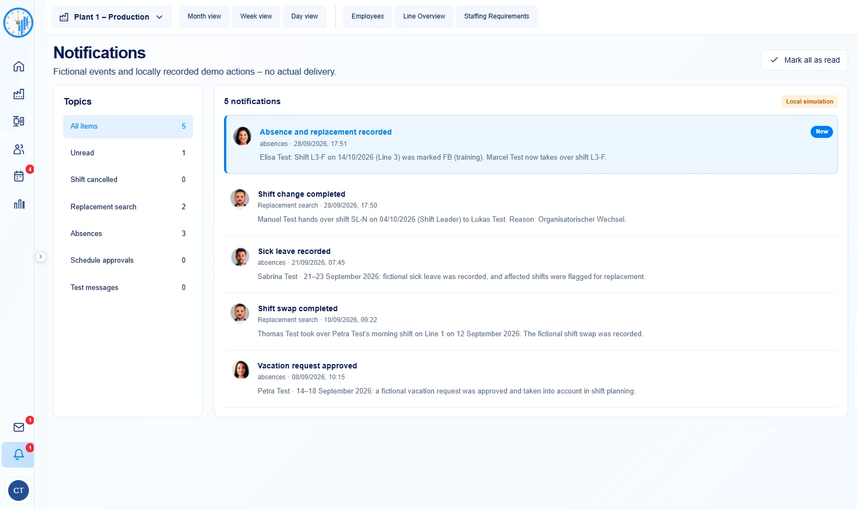Click the Notifications page heading
Screen dimensions: 857x509
100,53
